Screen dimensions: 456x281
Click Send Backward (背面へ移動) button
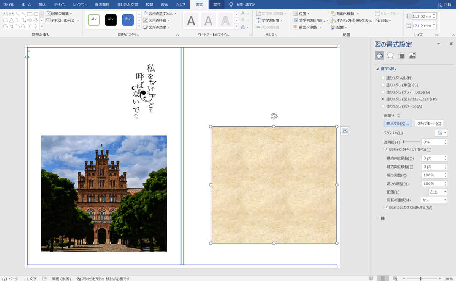click(345, 13)
